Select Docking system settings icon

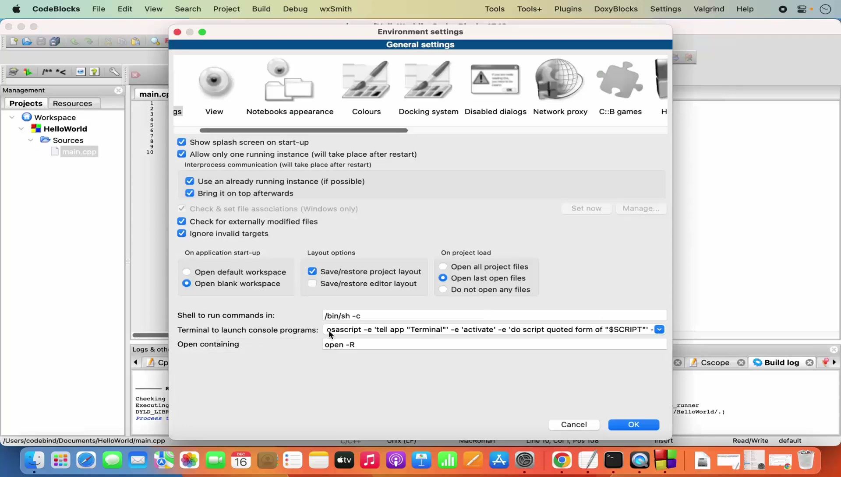pos(428,88)
